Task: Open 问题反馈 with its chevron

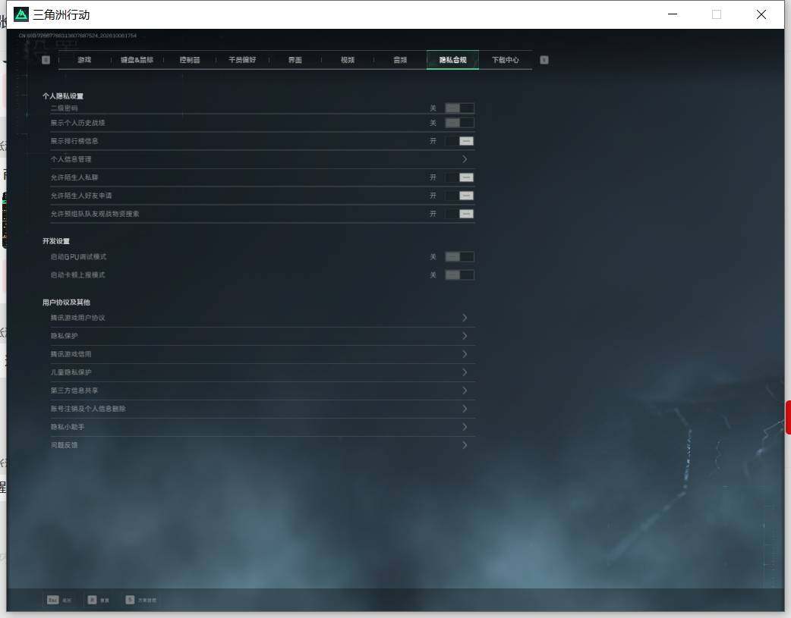Action: pos(465,445)
